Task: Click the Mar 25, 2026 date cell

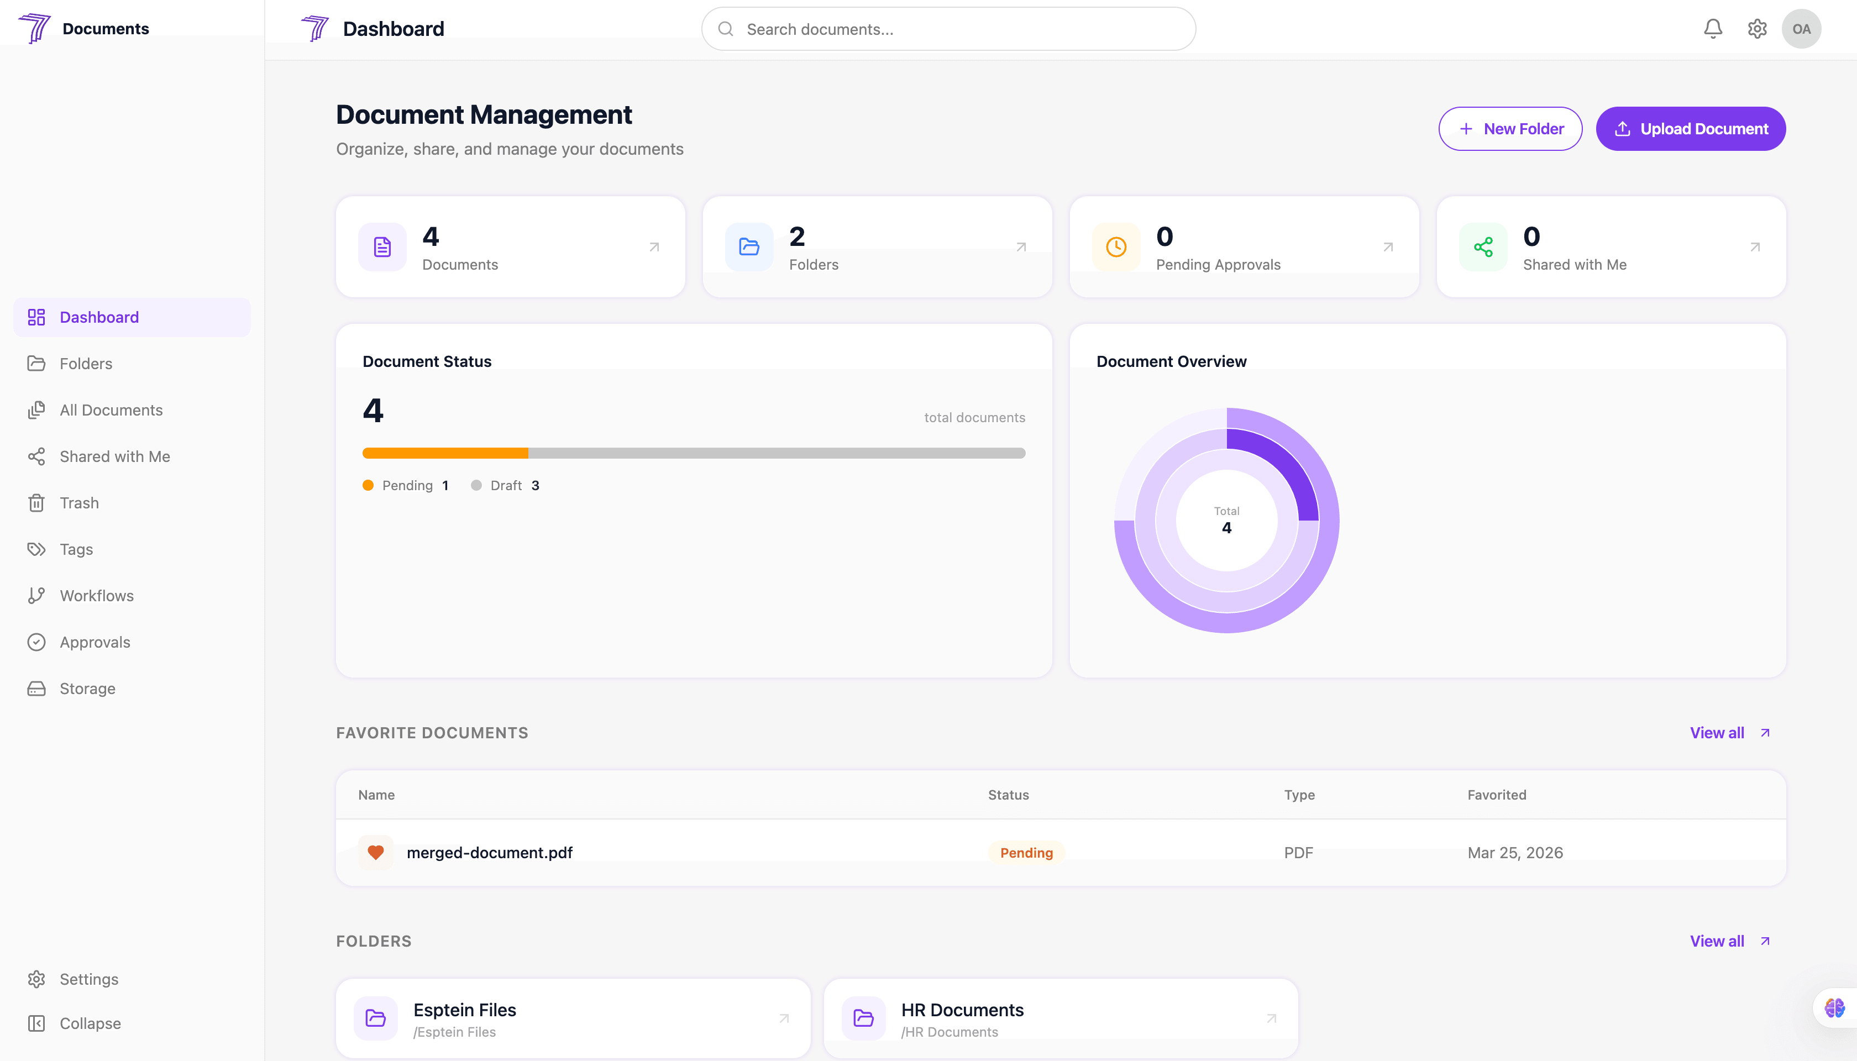Action: point(1515,853)
